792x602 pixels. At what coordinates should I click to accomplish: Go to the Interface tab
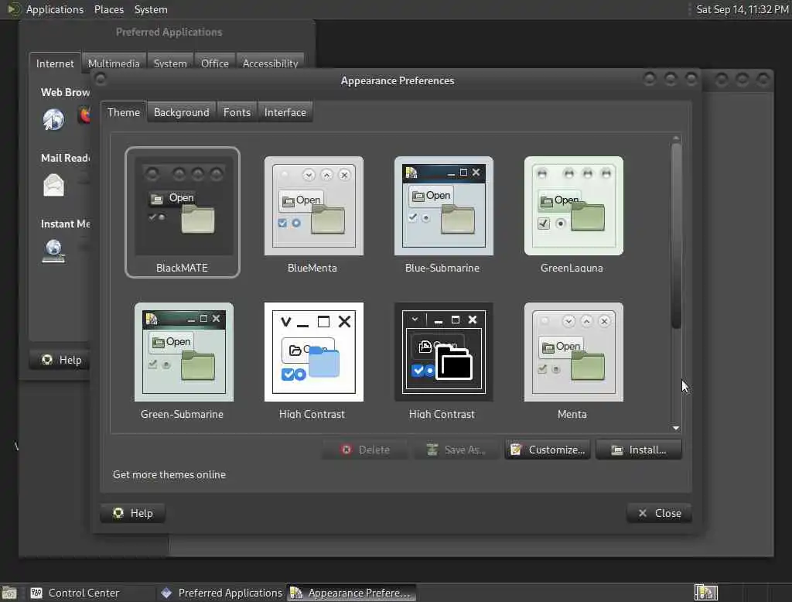pyautogui.click(x=285, y=112)
